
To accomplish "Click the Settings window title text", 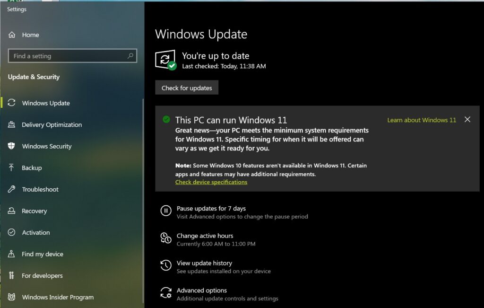I will click(x=17, y=9).
